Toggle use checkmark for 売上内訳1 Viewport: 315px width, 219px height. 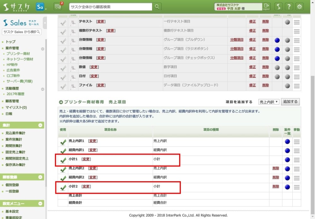point(63,142)
